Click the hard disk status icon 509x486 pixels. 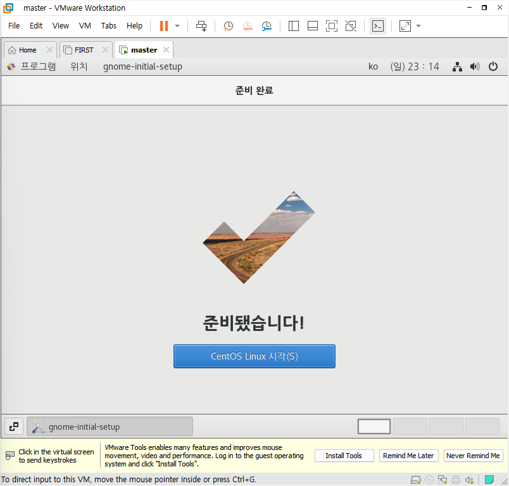pos(416,480)
